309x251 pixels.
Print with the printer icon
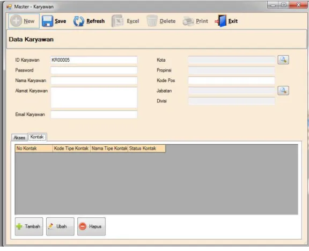click(x=188, y=21)
